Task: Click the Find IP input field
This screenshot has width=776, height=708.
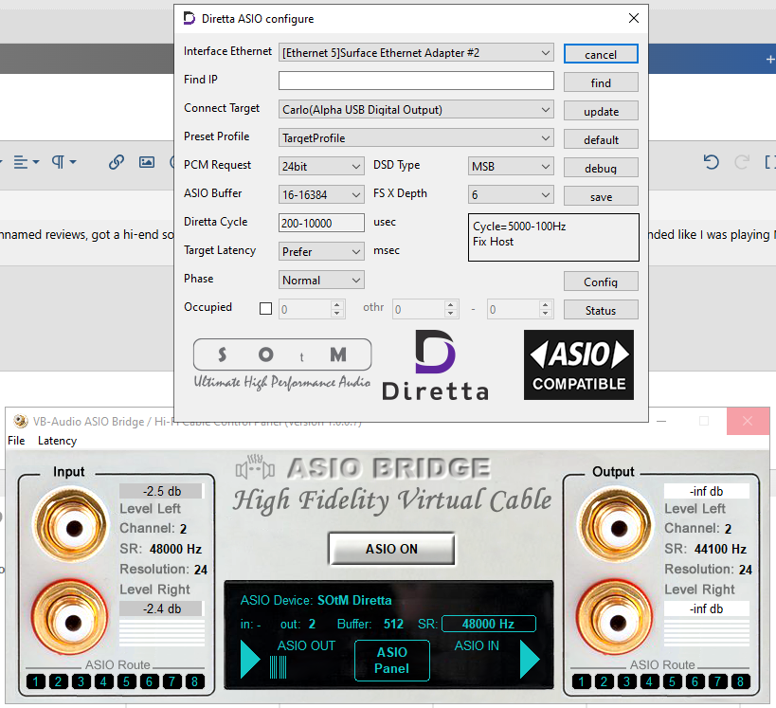Action: (x=416, y=81)
